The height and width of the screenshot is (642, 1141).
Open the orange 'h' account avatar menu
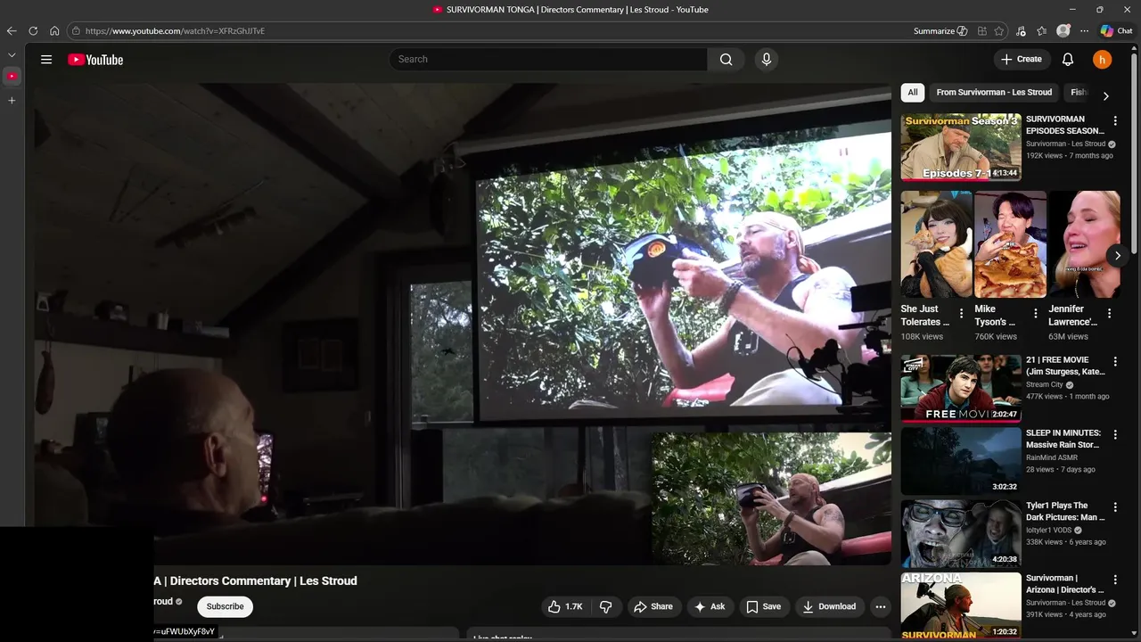point(1103,60)
